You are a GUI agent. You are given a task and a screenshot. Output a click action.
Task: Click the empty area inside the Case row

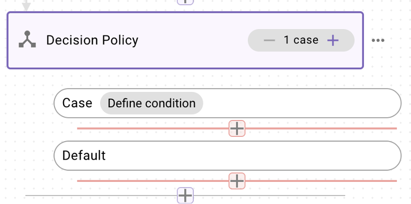pos(301,103)
